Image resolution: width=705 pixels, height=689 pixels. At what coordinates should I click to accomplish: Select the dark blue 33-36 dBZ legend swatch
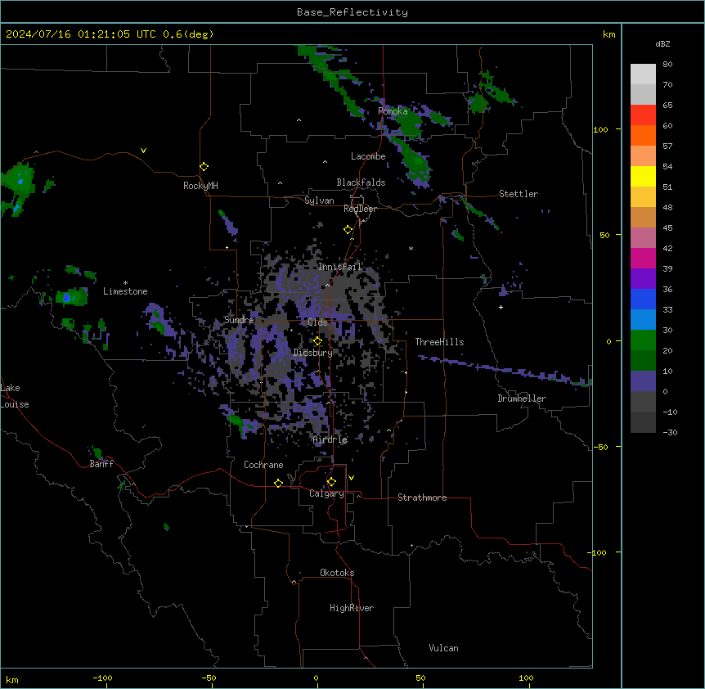coord(643,299)
